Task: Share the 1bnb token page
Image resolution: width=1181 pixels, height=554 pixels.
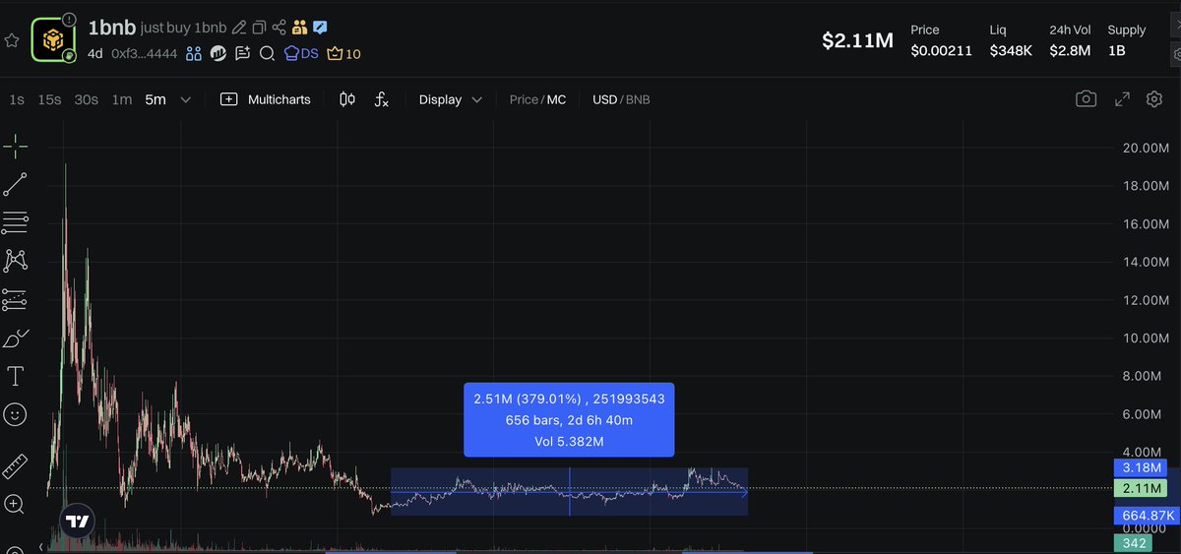Action: (280, 28)
